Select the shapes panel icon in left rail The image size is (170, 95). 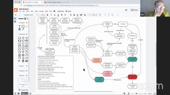(x=15, y=18)
